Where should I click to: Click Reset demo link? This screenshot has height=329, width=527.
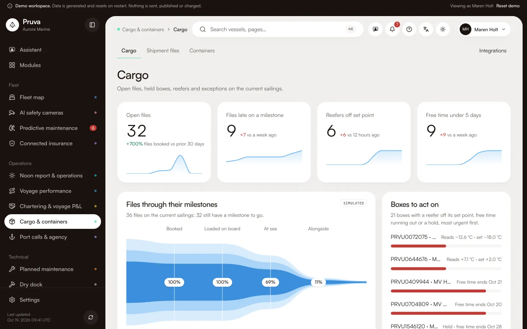tap(508, 6)
